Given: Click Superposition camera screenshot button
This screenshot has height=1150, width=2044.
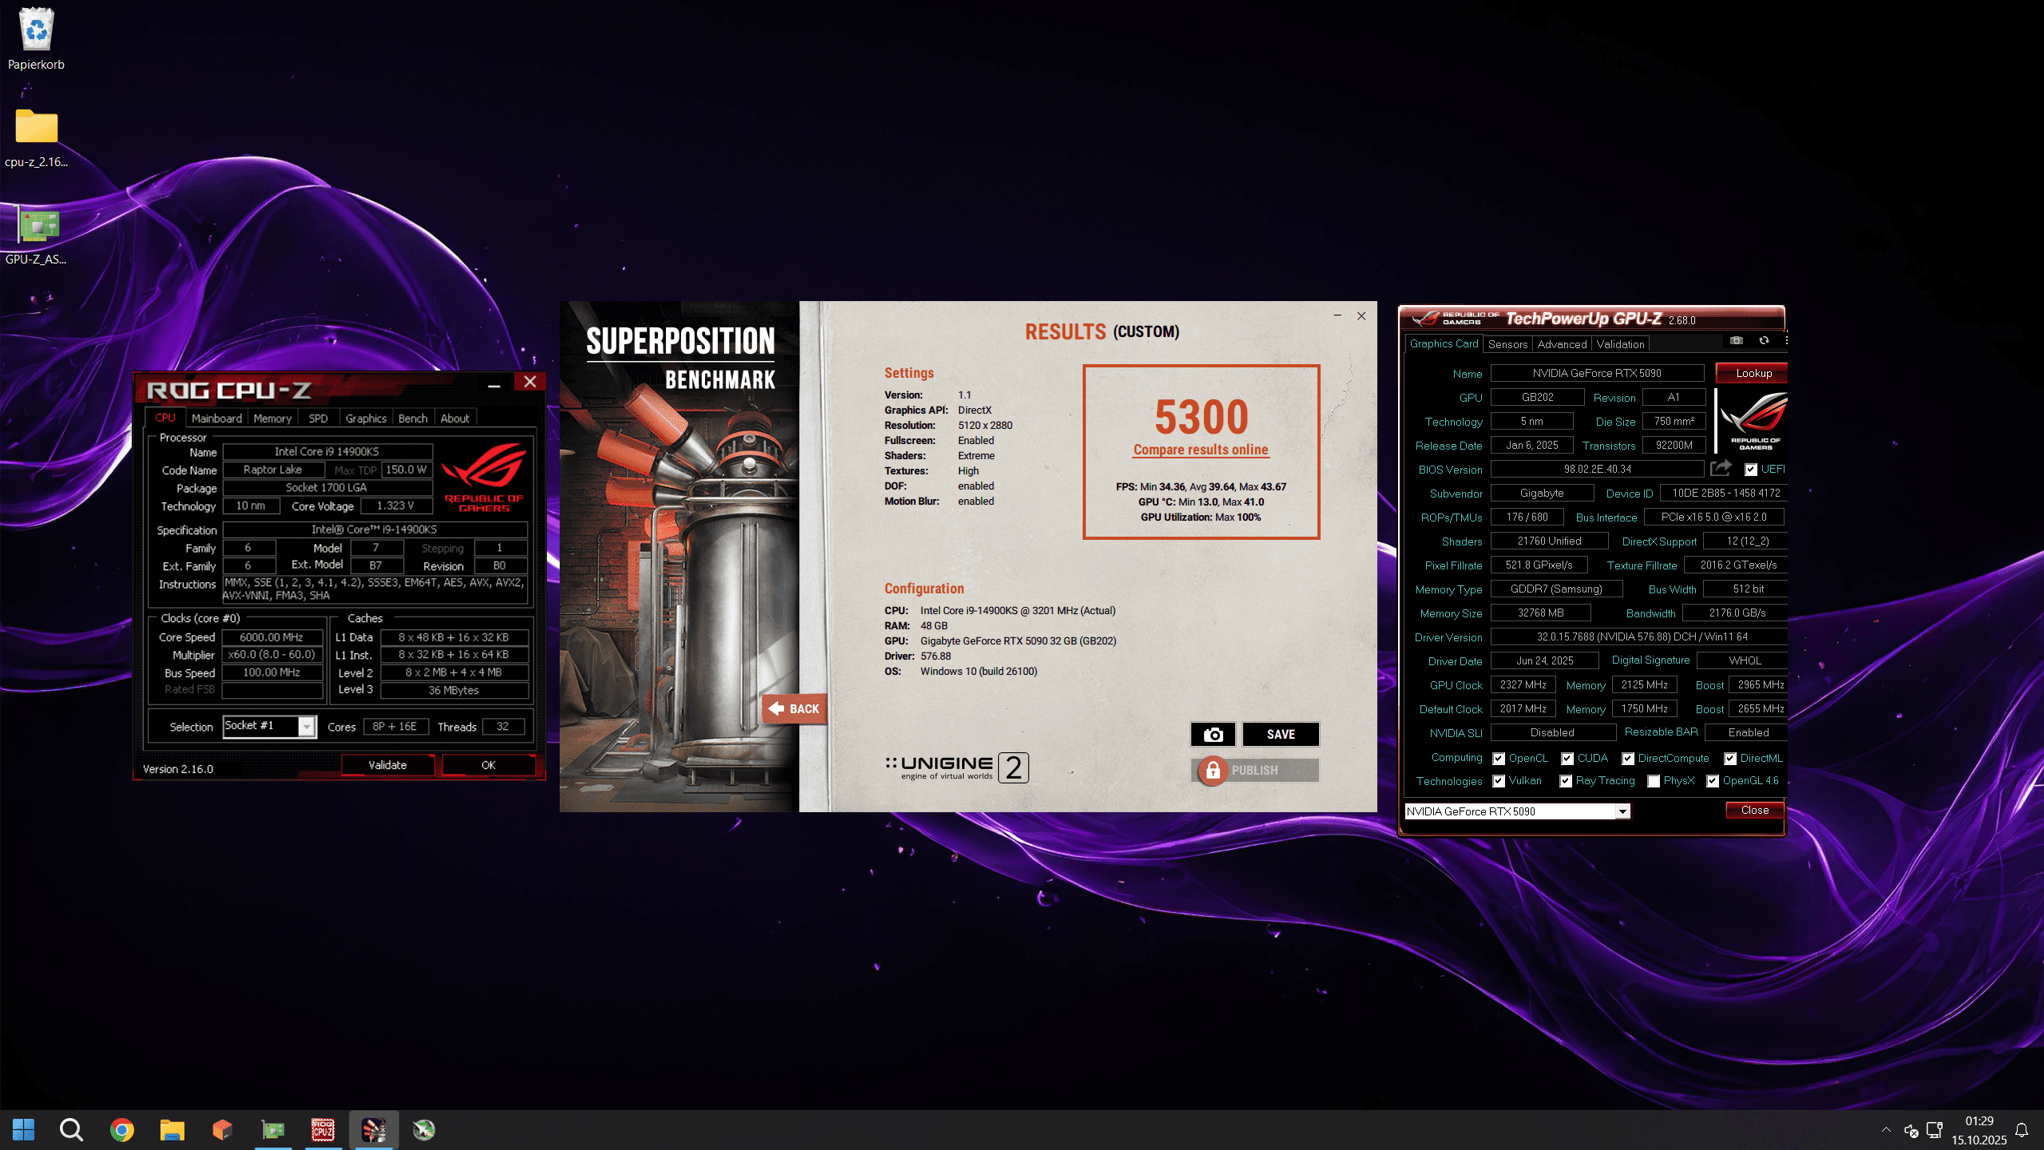Looking at the screenshot, I should (x=1213, y=734).
